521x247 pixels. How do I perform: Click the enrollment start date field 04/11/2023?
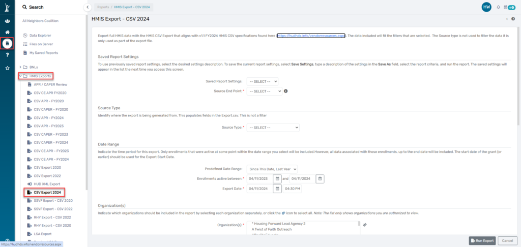pyautogui.click(x=260, y=178)
